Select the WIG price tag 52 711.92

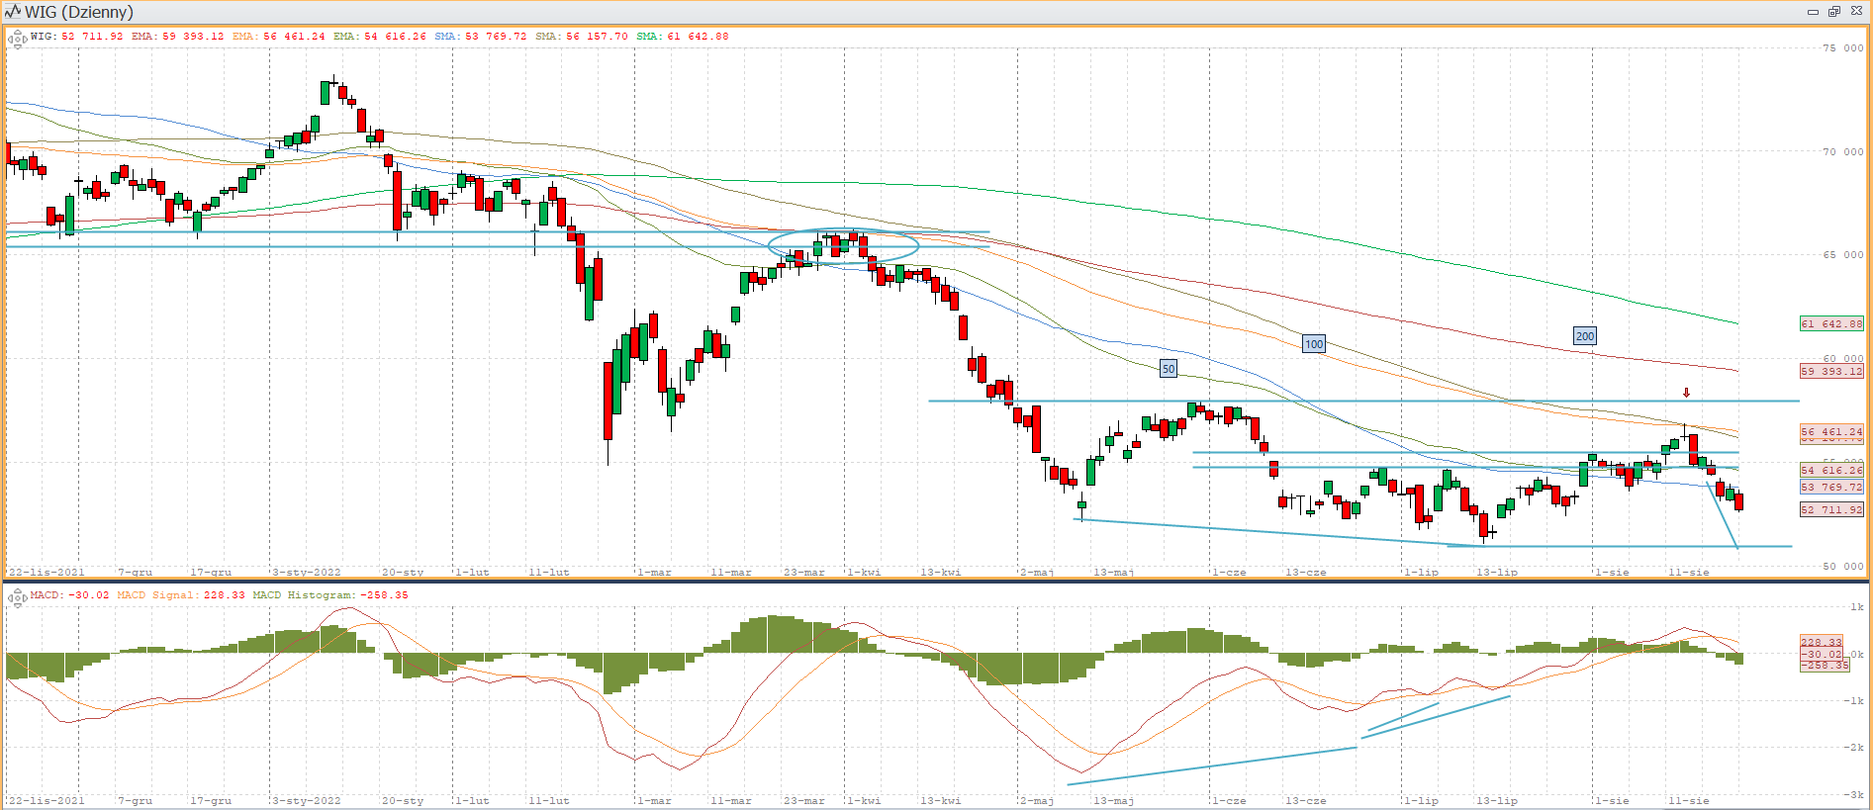click(1831, 509)
